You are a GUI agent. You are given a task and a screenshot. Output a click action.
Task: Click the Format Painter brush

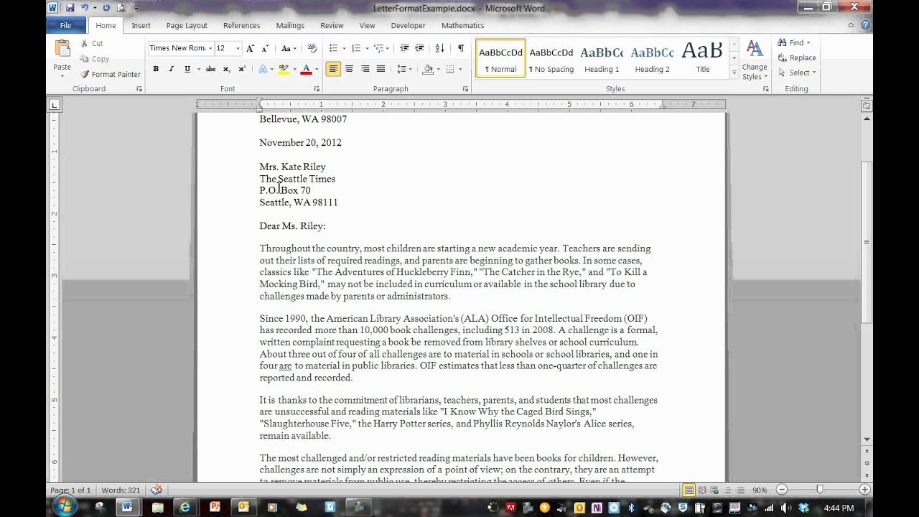click(110, 74)
